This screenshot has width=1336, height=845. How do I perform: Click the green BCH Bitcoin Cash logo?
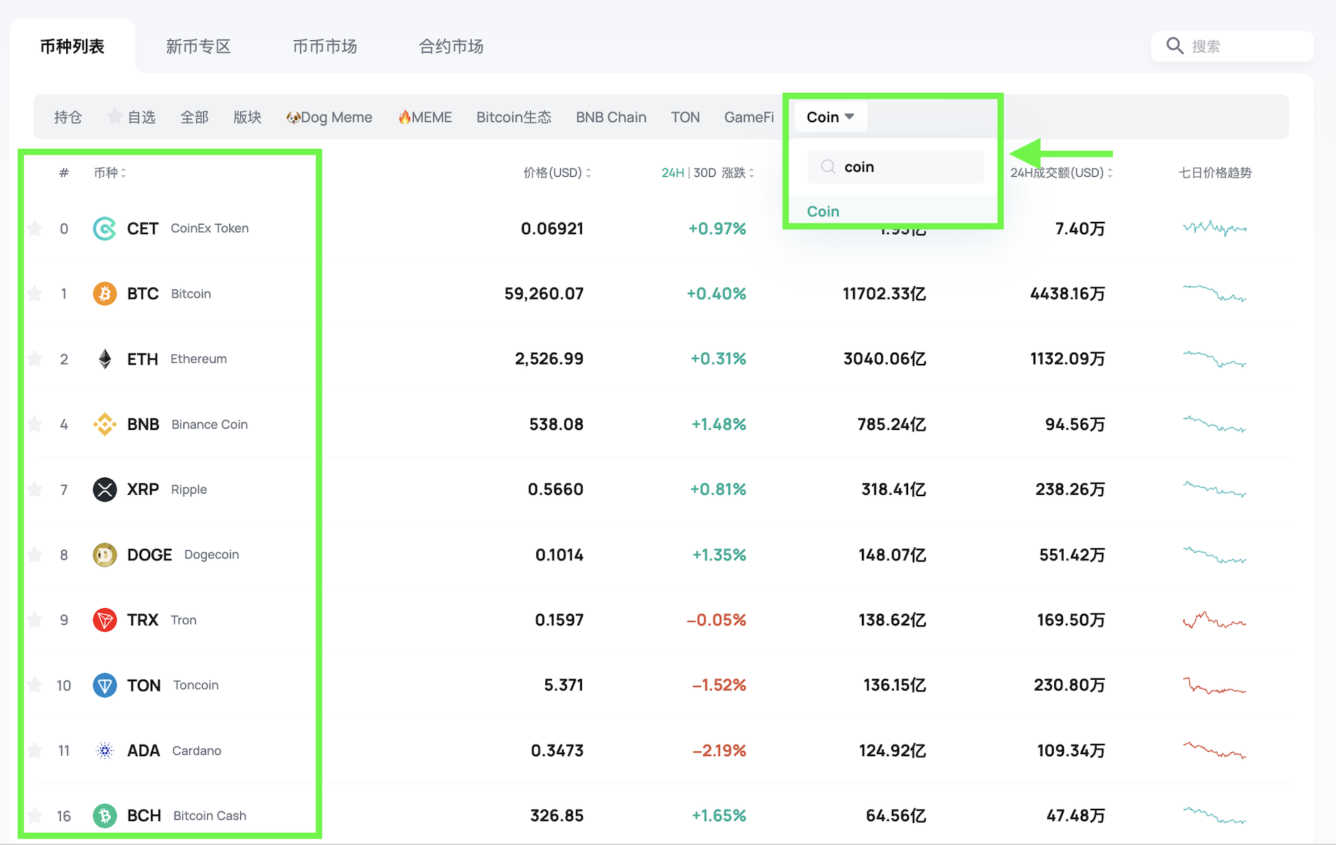pos(104,816)
